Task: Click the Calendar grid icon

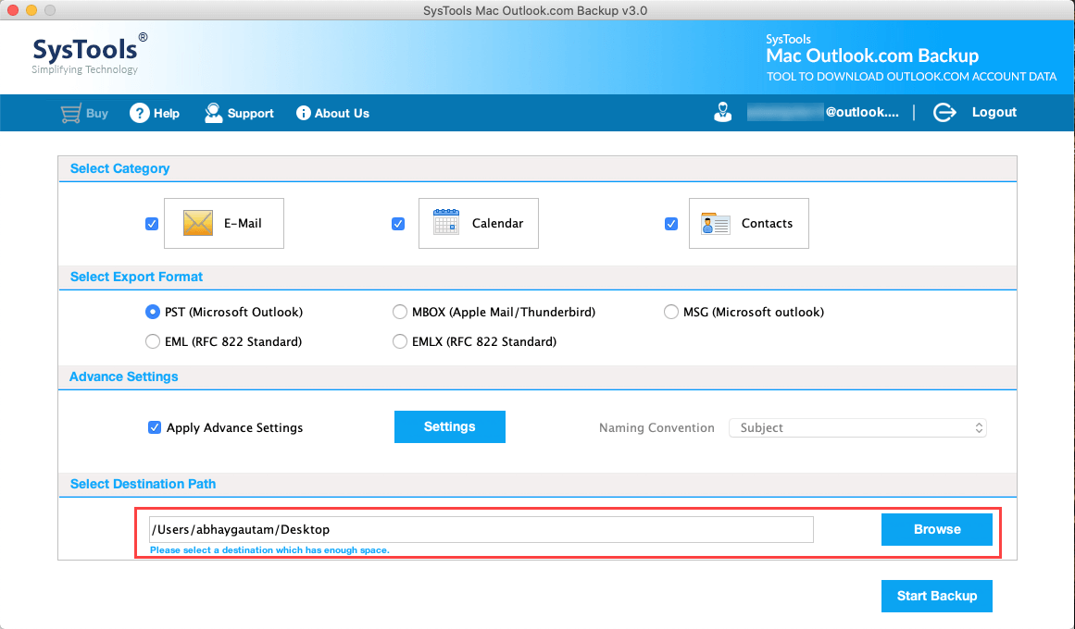Action: click(446, 223)
